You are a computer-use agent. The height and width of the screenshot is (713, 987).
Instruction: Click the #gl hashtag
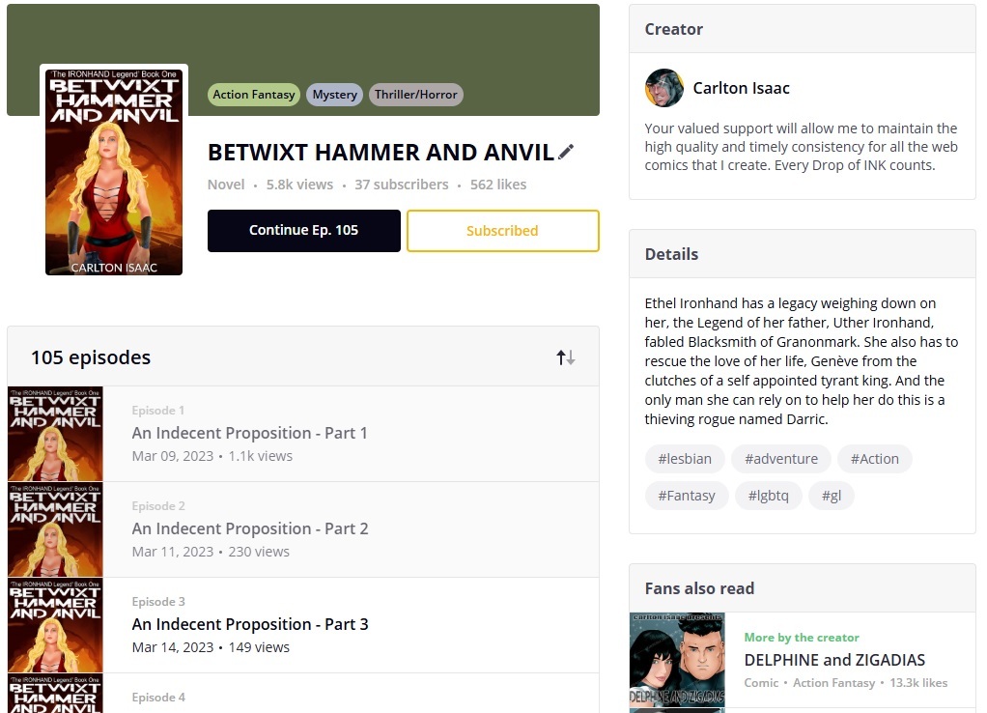(832, 496)
